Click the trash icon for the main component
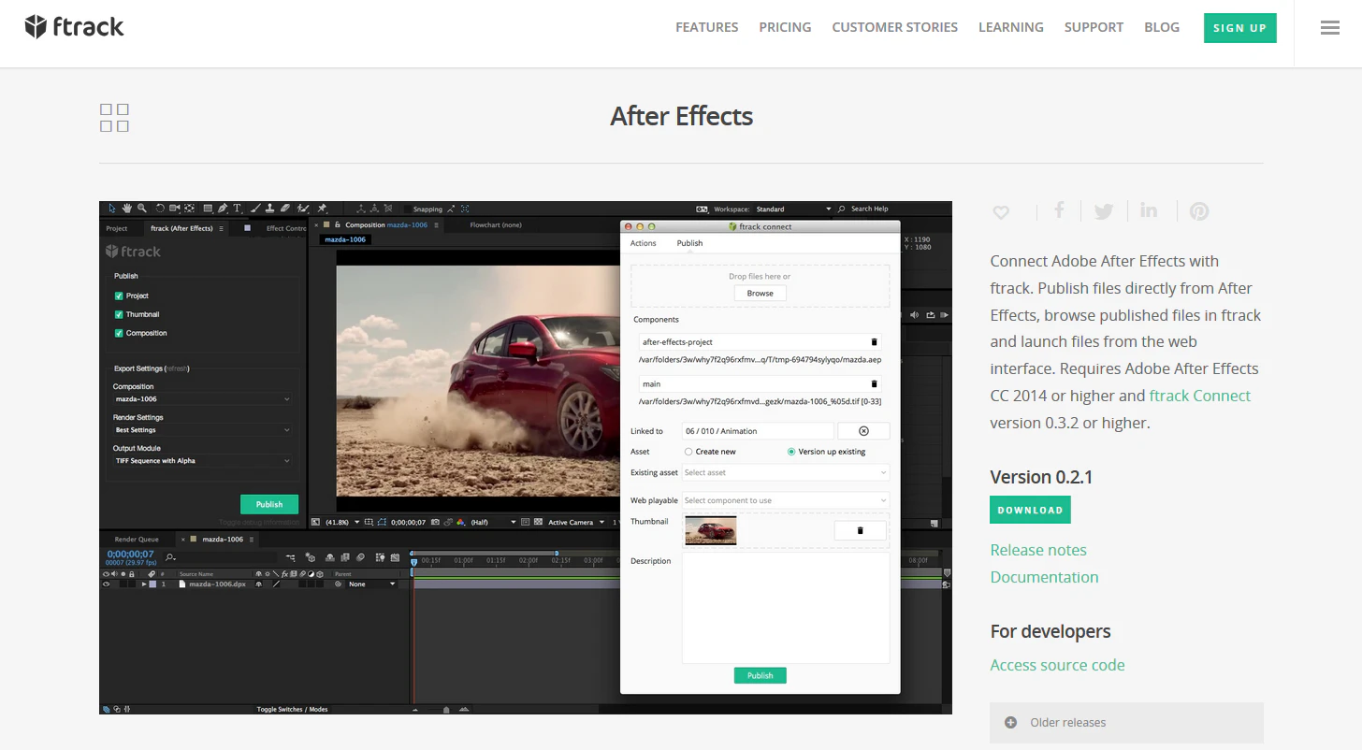1362x750 pixels. coord(875,383)
